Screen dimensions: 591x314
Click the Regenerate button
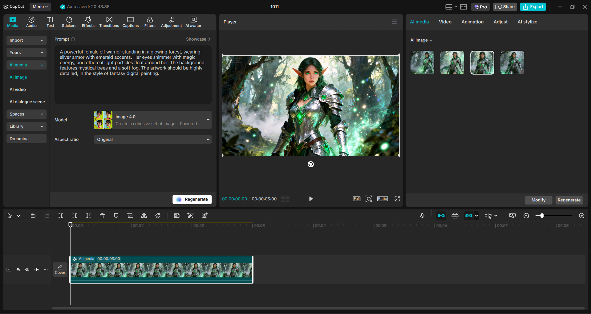pos(192,199)
